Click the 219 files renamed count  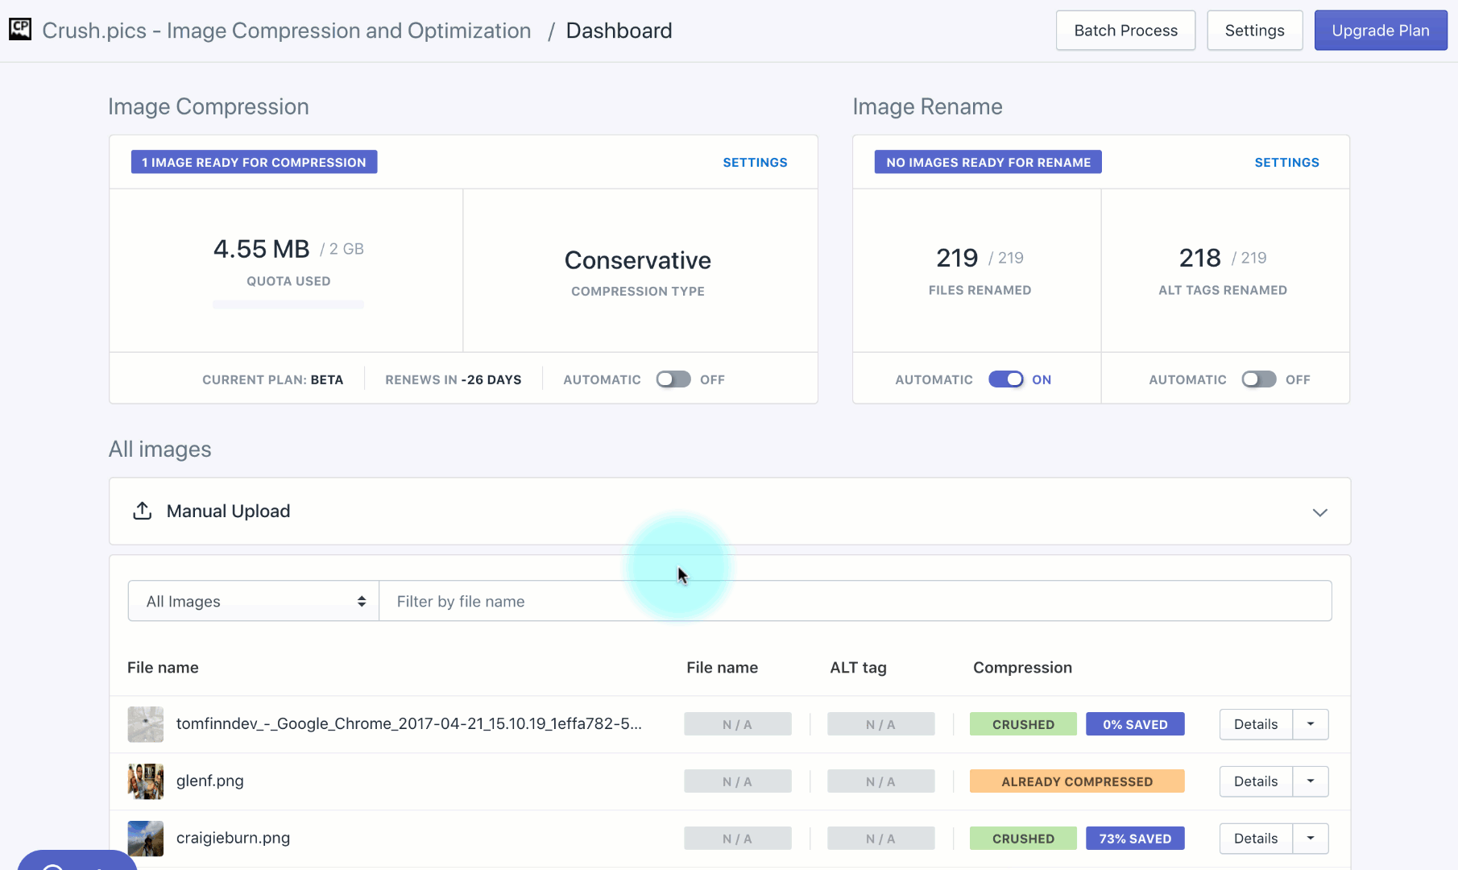click(957, 258)
